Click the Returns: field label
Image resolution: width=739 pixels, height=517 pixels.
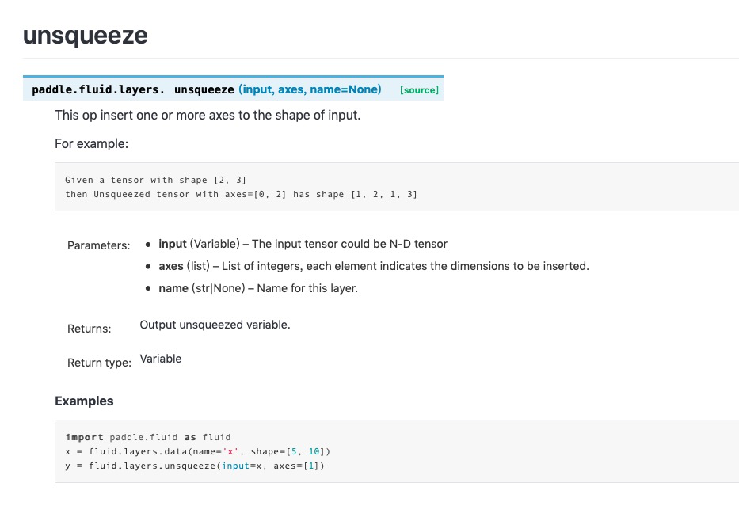pos(89,329)
